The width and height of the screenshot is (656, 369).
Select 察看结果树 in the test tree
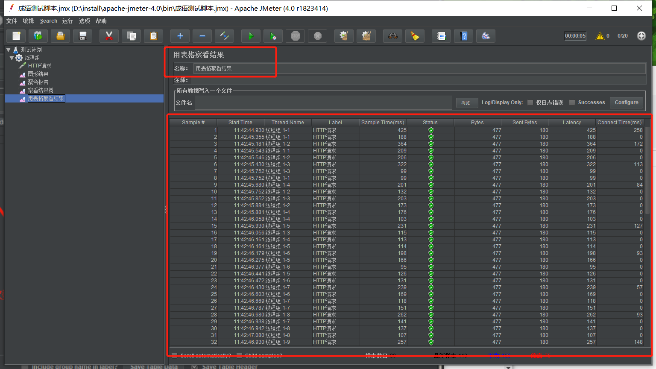[41, 90]
